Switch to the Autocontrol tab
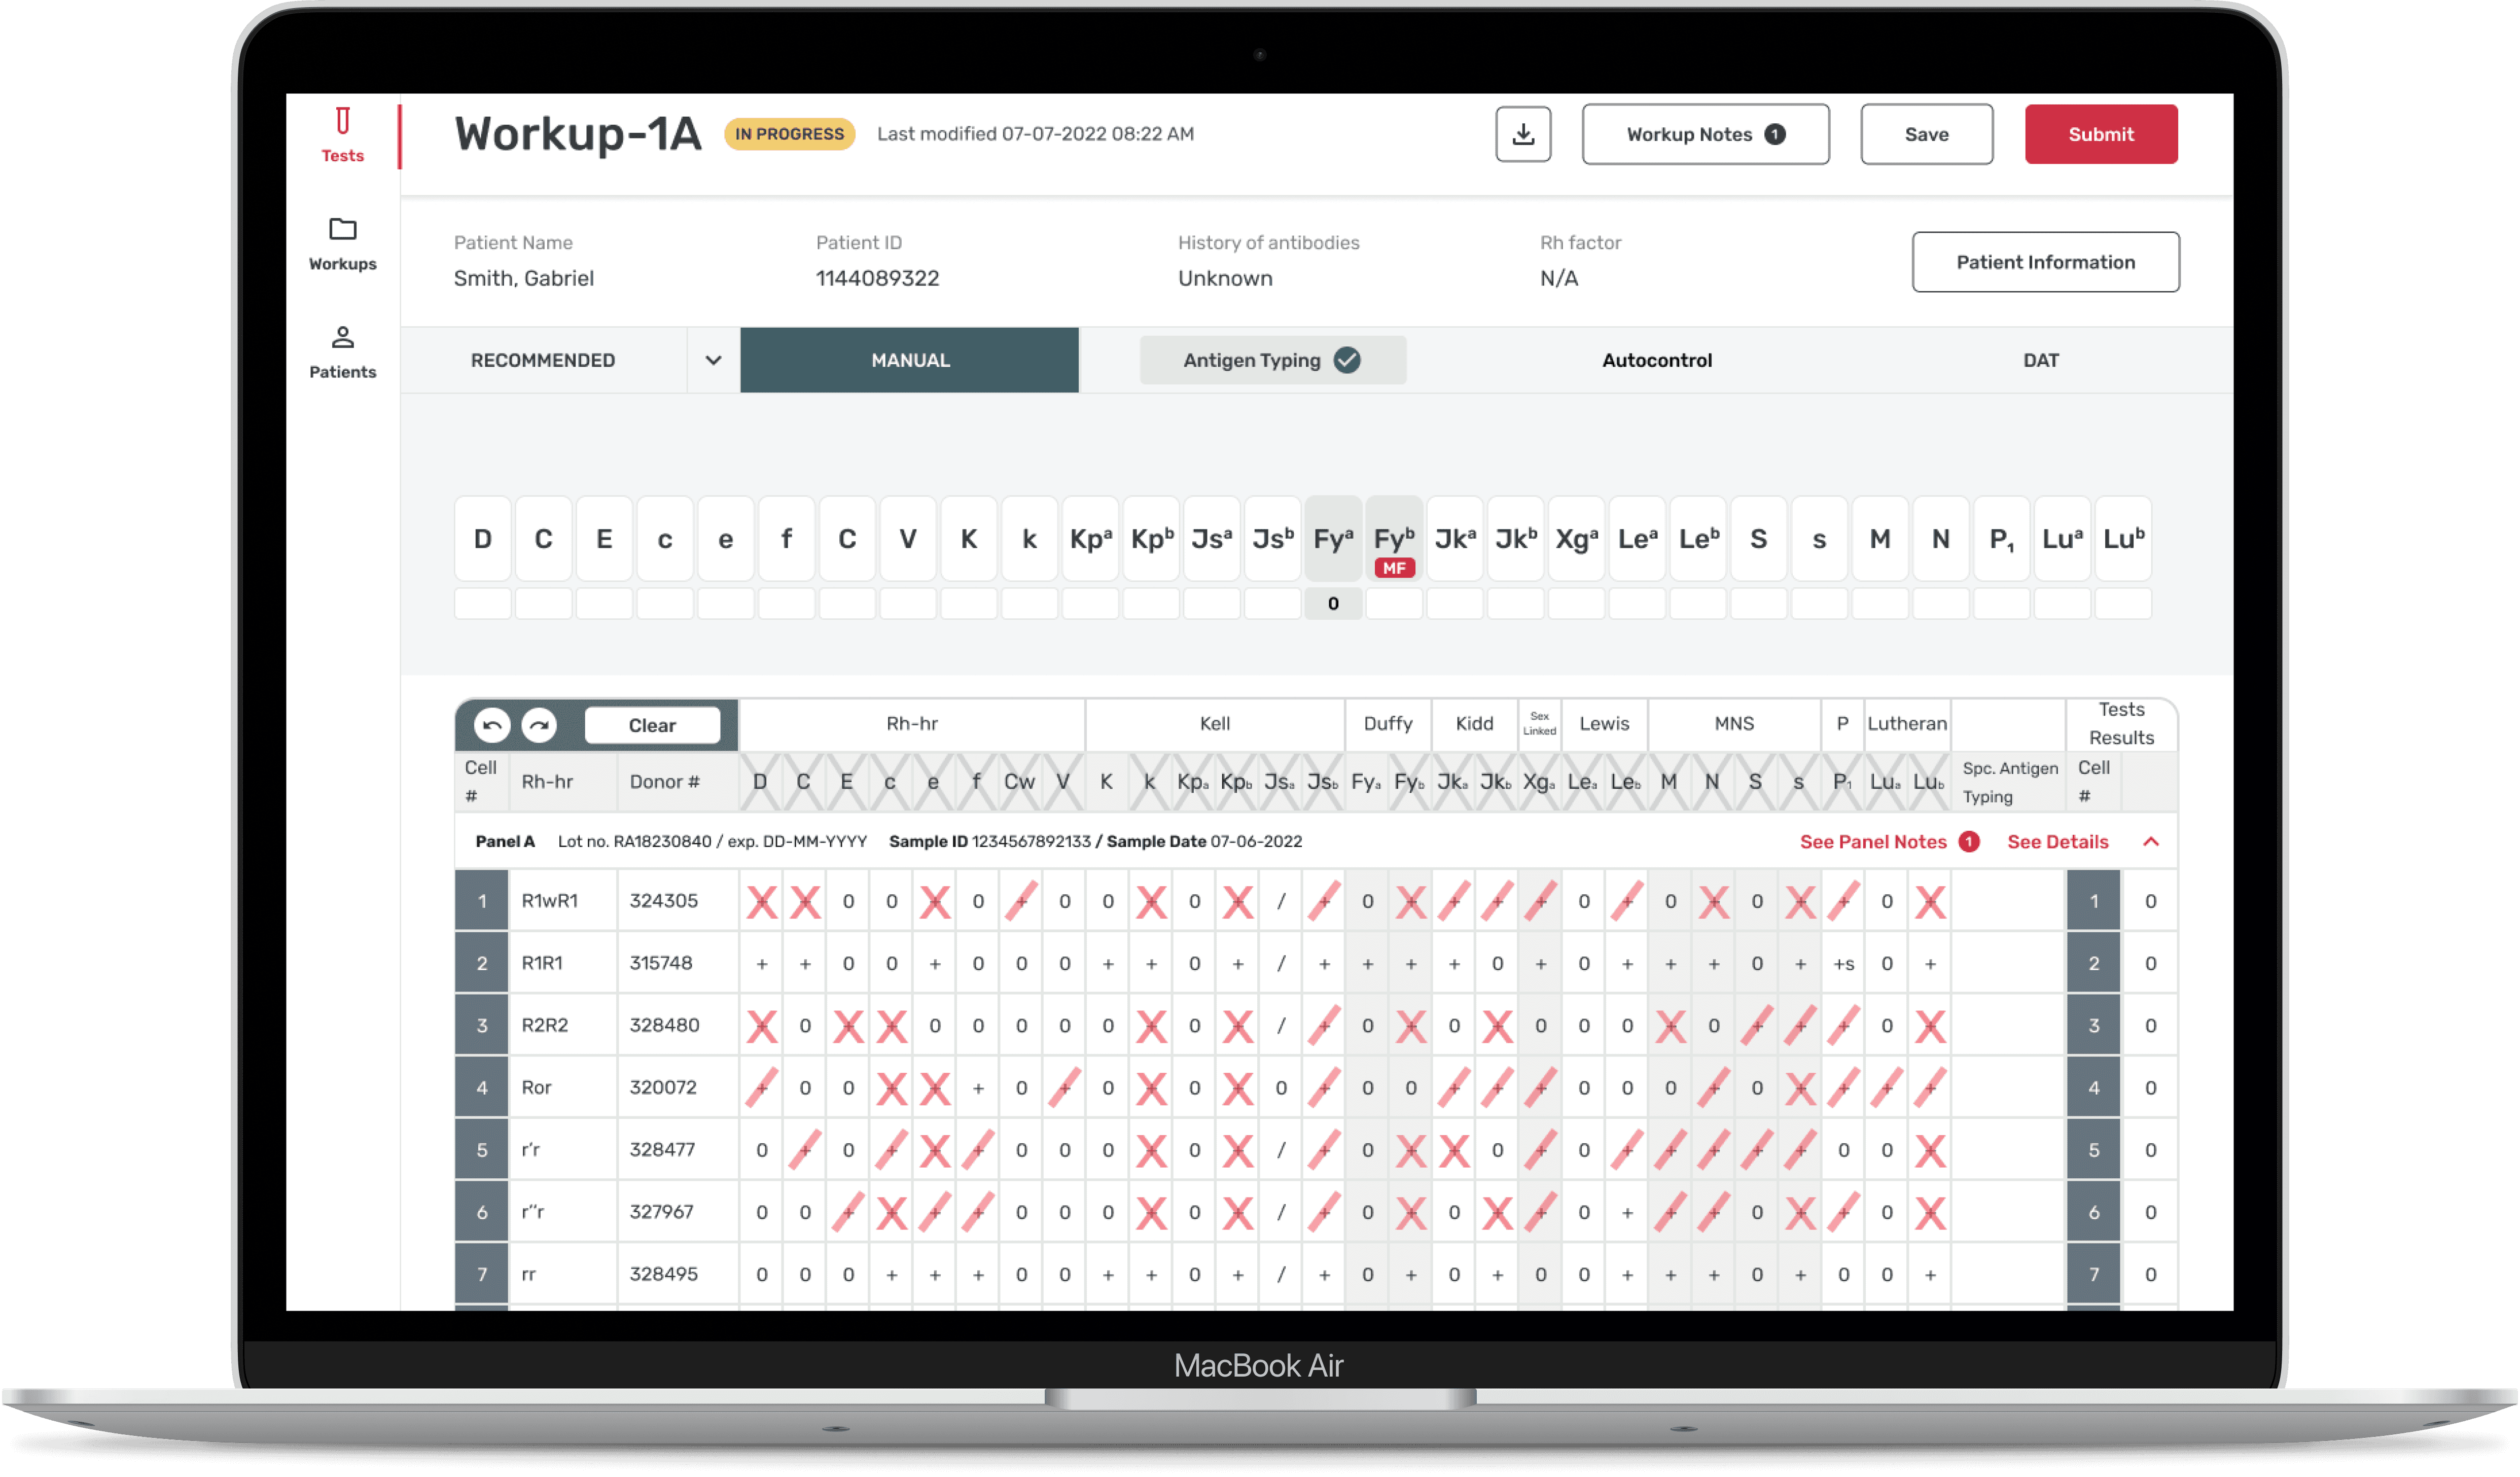The image size is (2520, 1477). [1656, 360]
